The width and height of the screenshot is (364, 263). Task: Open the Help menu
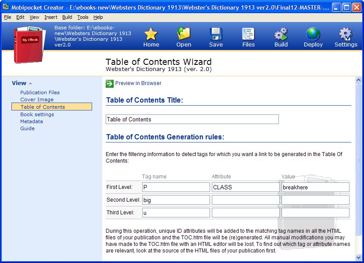point(98,17)
